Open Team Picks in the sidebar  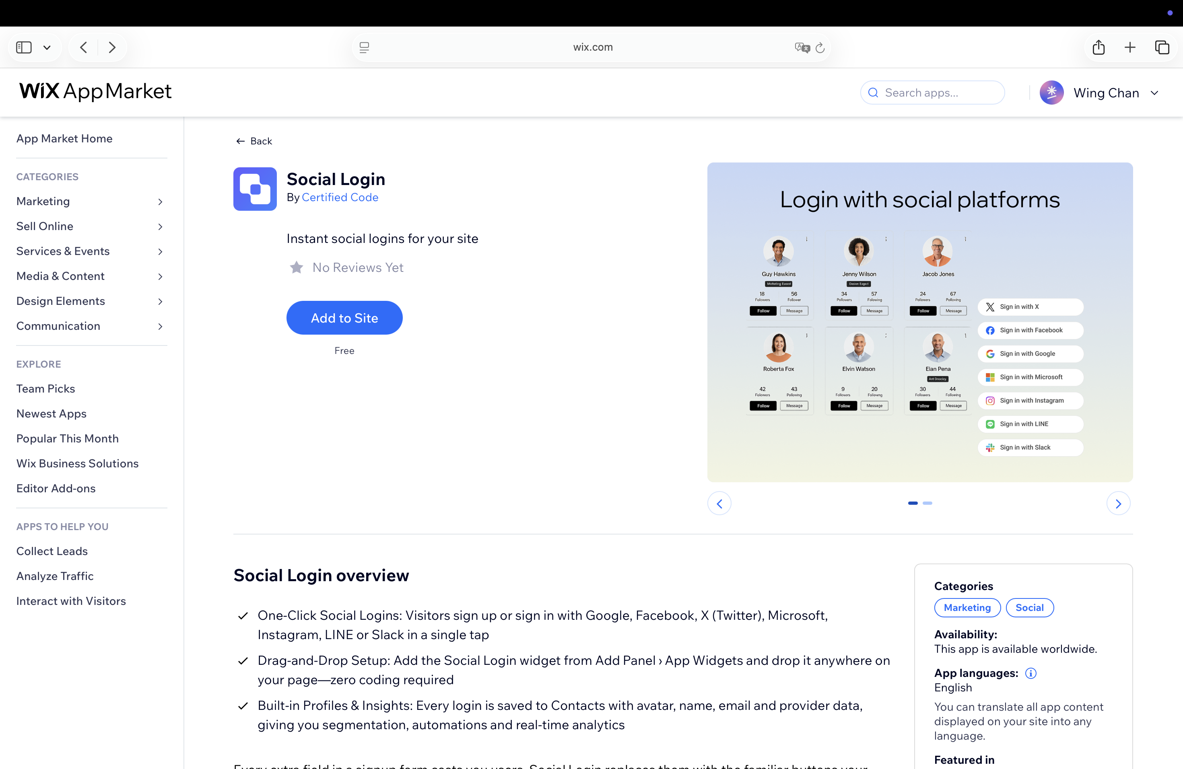click(x=45, y=389)
